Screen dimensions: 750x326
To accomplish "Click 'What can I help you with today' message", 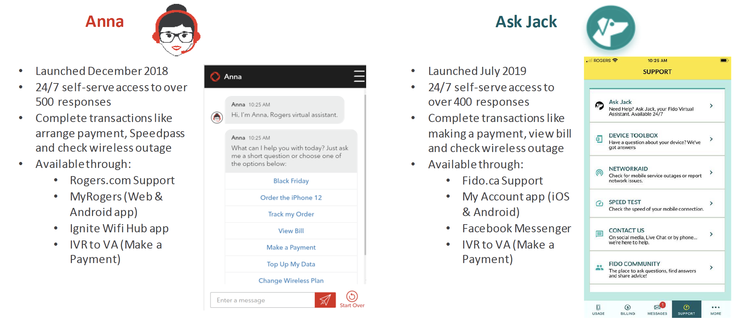I will [291, 151].
